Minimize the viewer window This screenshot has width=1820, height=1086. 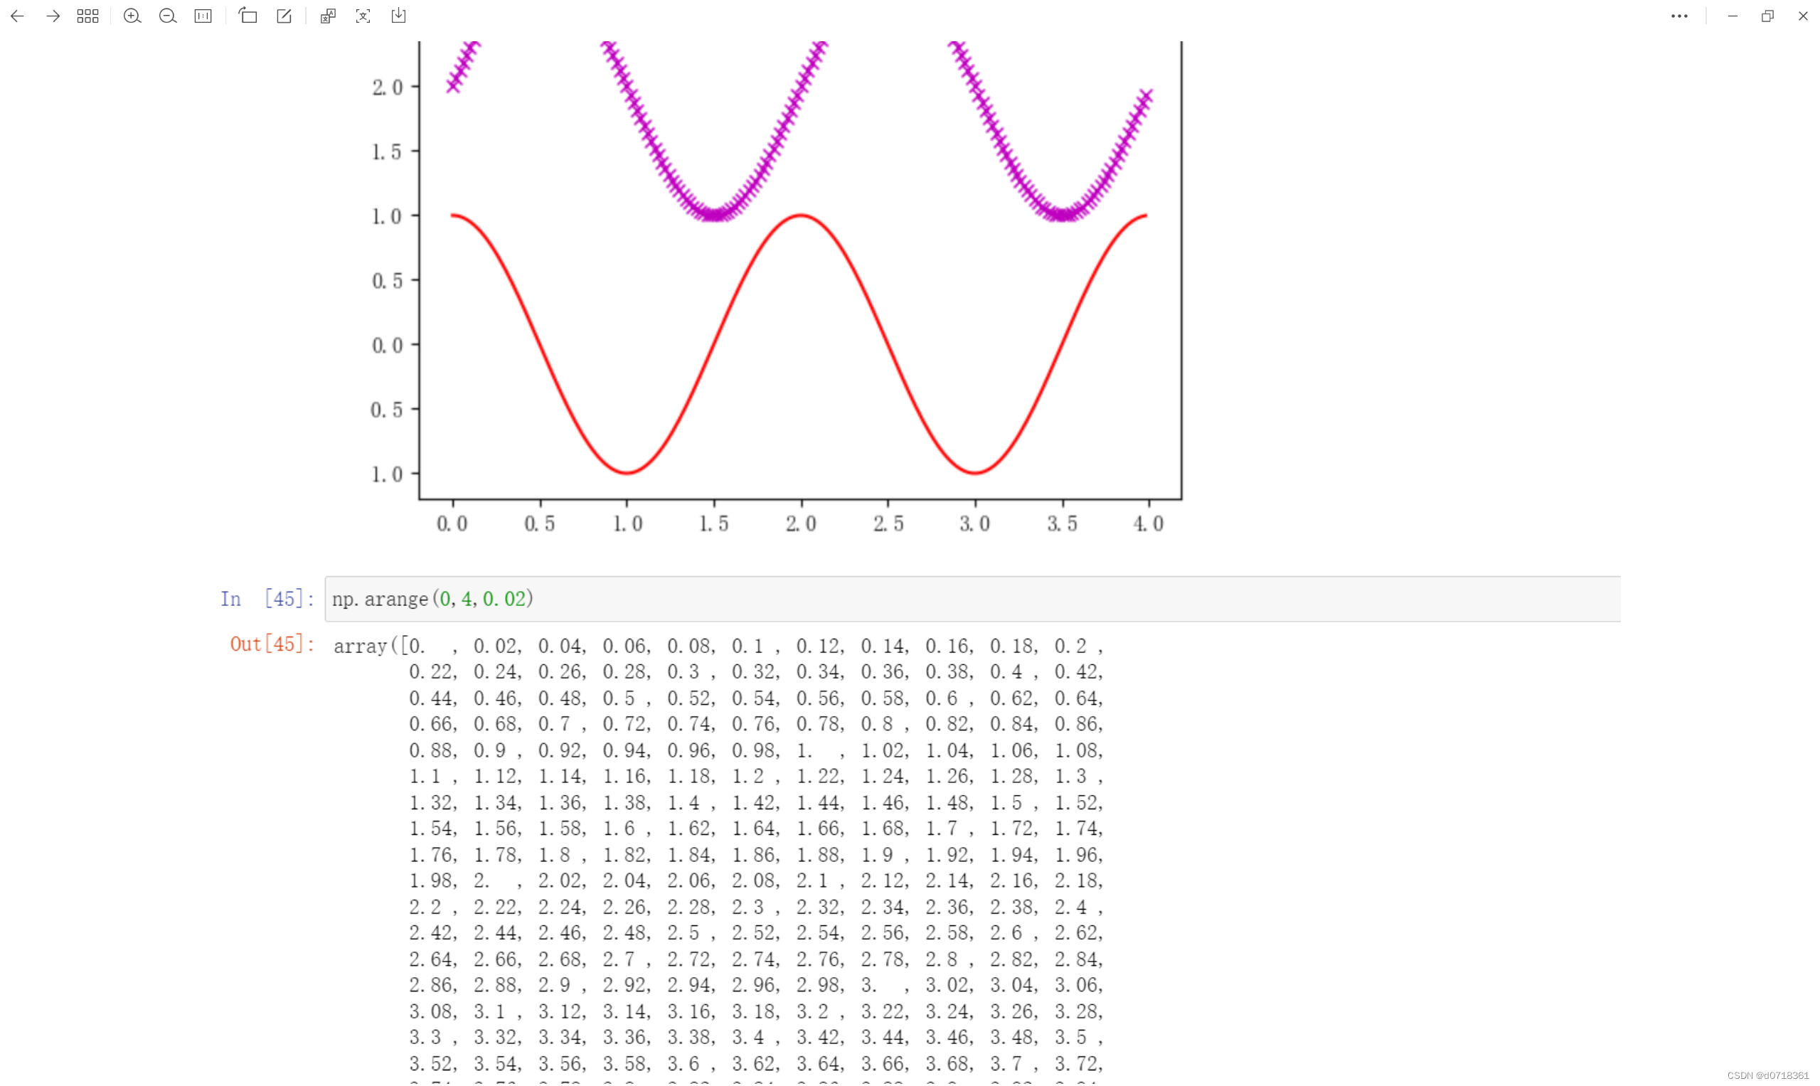pos(1733,16)
